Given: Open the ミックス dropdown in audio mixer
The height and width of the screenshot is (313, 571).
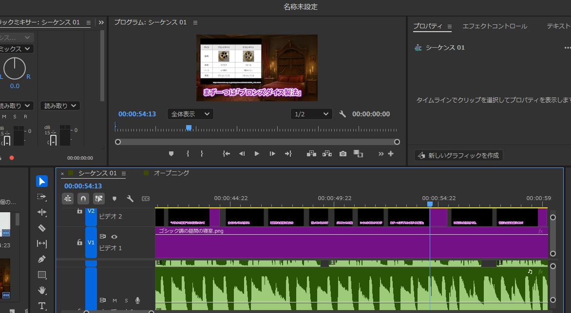Looking at the screenshot, I should click(16, 49).
